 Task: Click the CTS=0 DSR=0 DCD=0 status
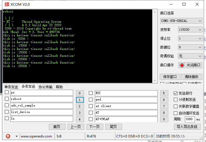[x=135, y=136]
